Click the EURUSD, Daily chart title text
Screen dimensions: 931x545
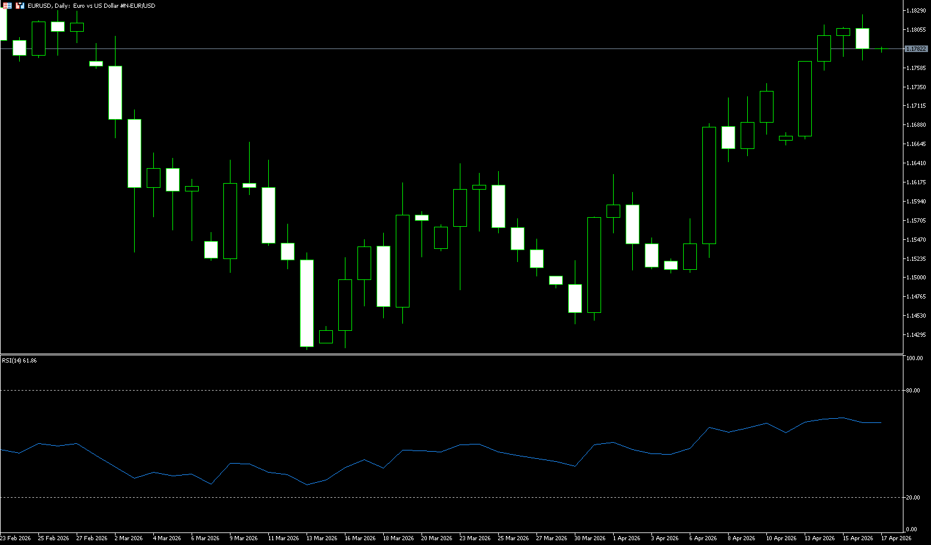tap(91, 5)
